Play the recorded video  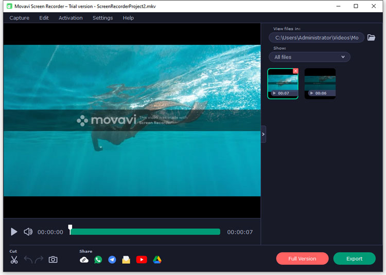[14, 232]
